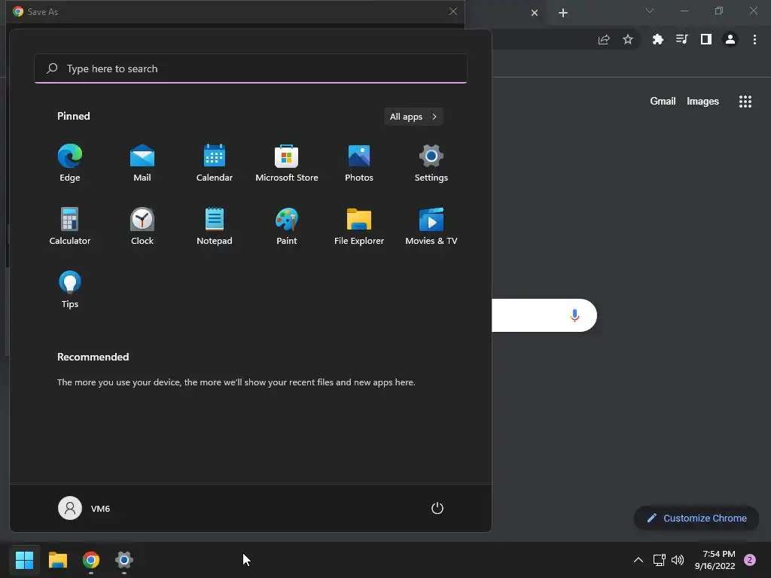
Task: Share this page from Chrome toolbar
Action: click(604, 40)
